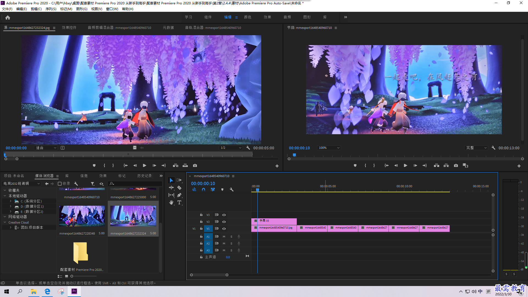The height and width of the screenshot is (297, 528).
Task: Open Program monitor button editor plus
Action: [519, 166]
